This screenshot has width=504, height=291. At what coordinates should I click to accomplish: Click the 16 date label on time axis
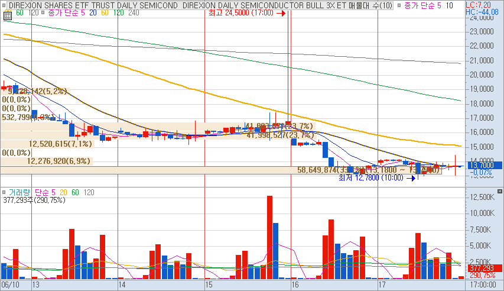[295, 285]
